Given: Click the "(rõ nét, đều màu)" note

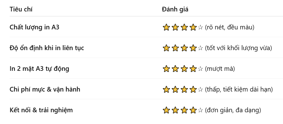Looking at the screenshot, I should 229,27.
